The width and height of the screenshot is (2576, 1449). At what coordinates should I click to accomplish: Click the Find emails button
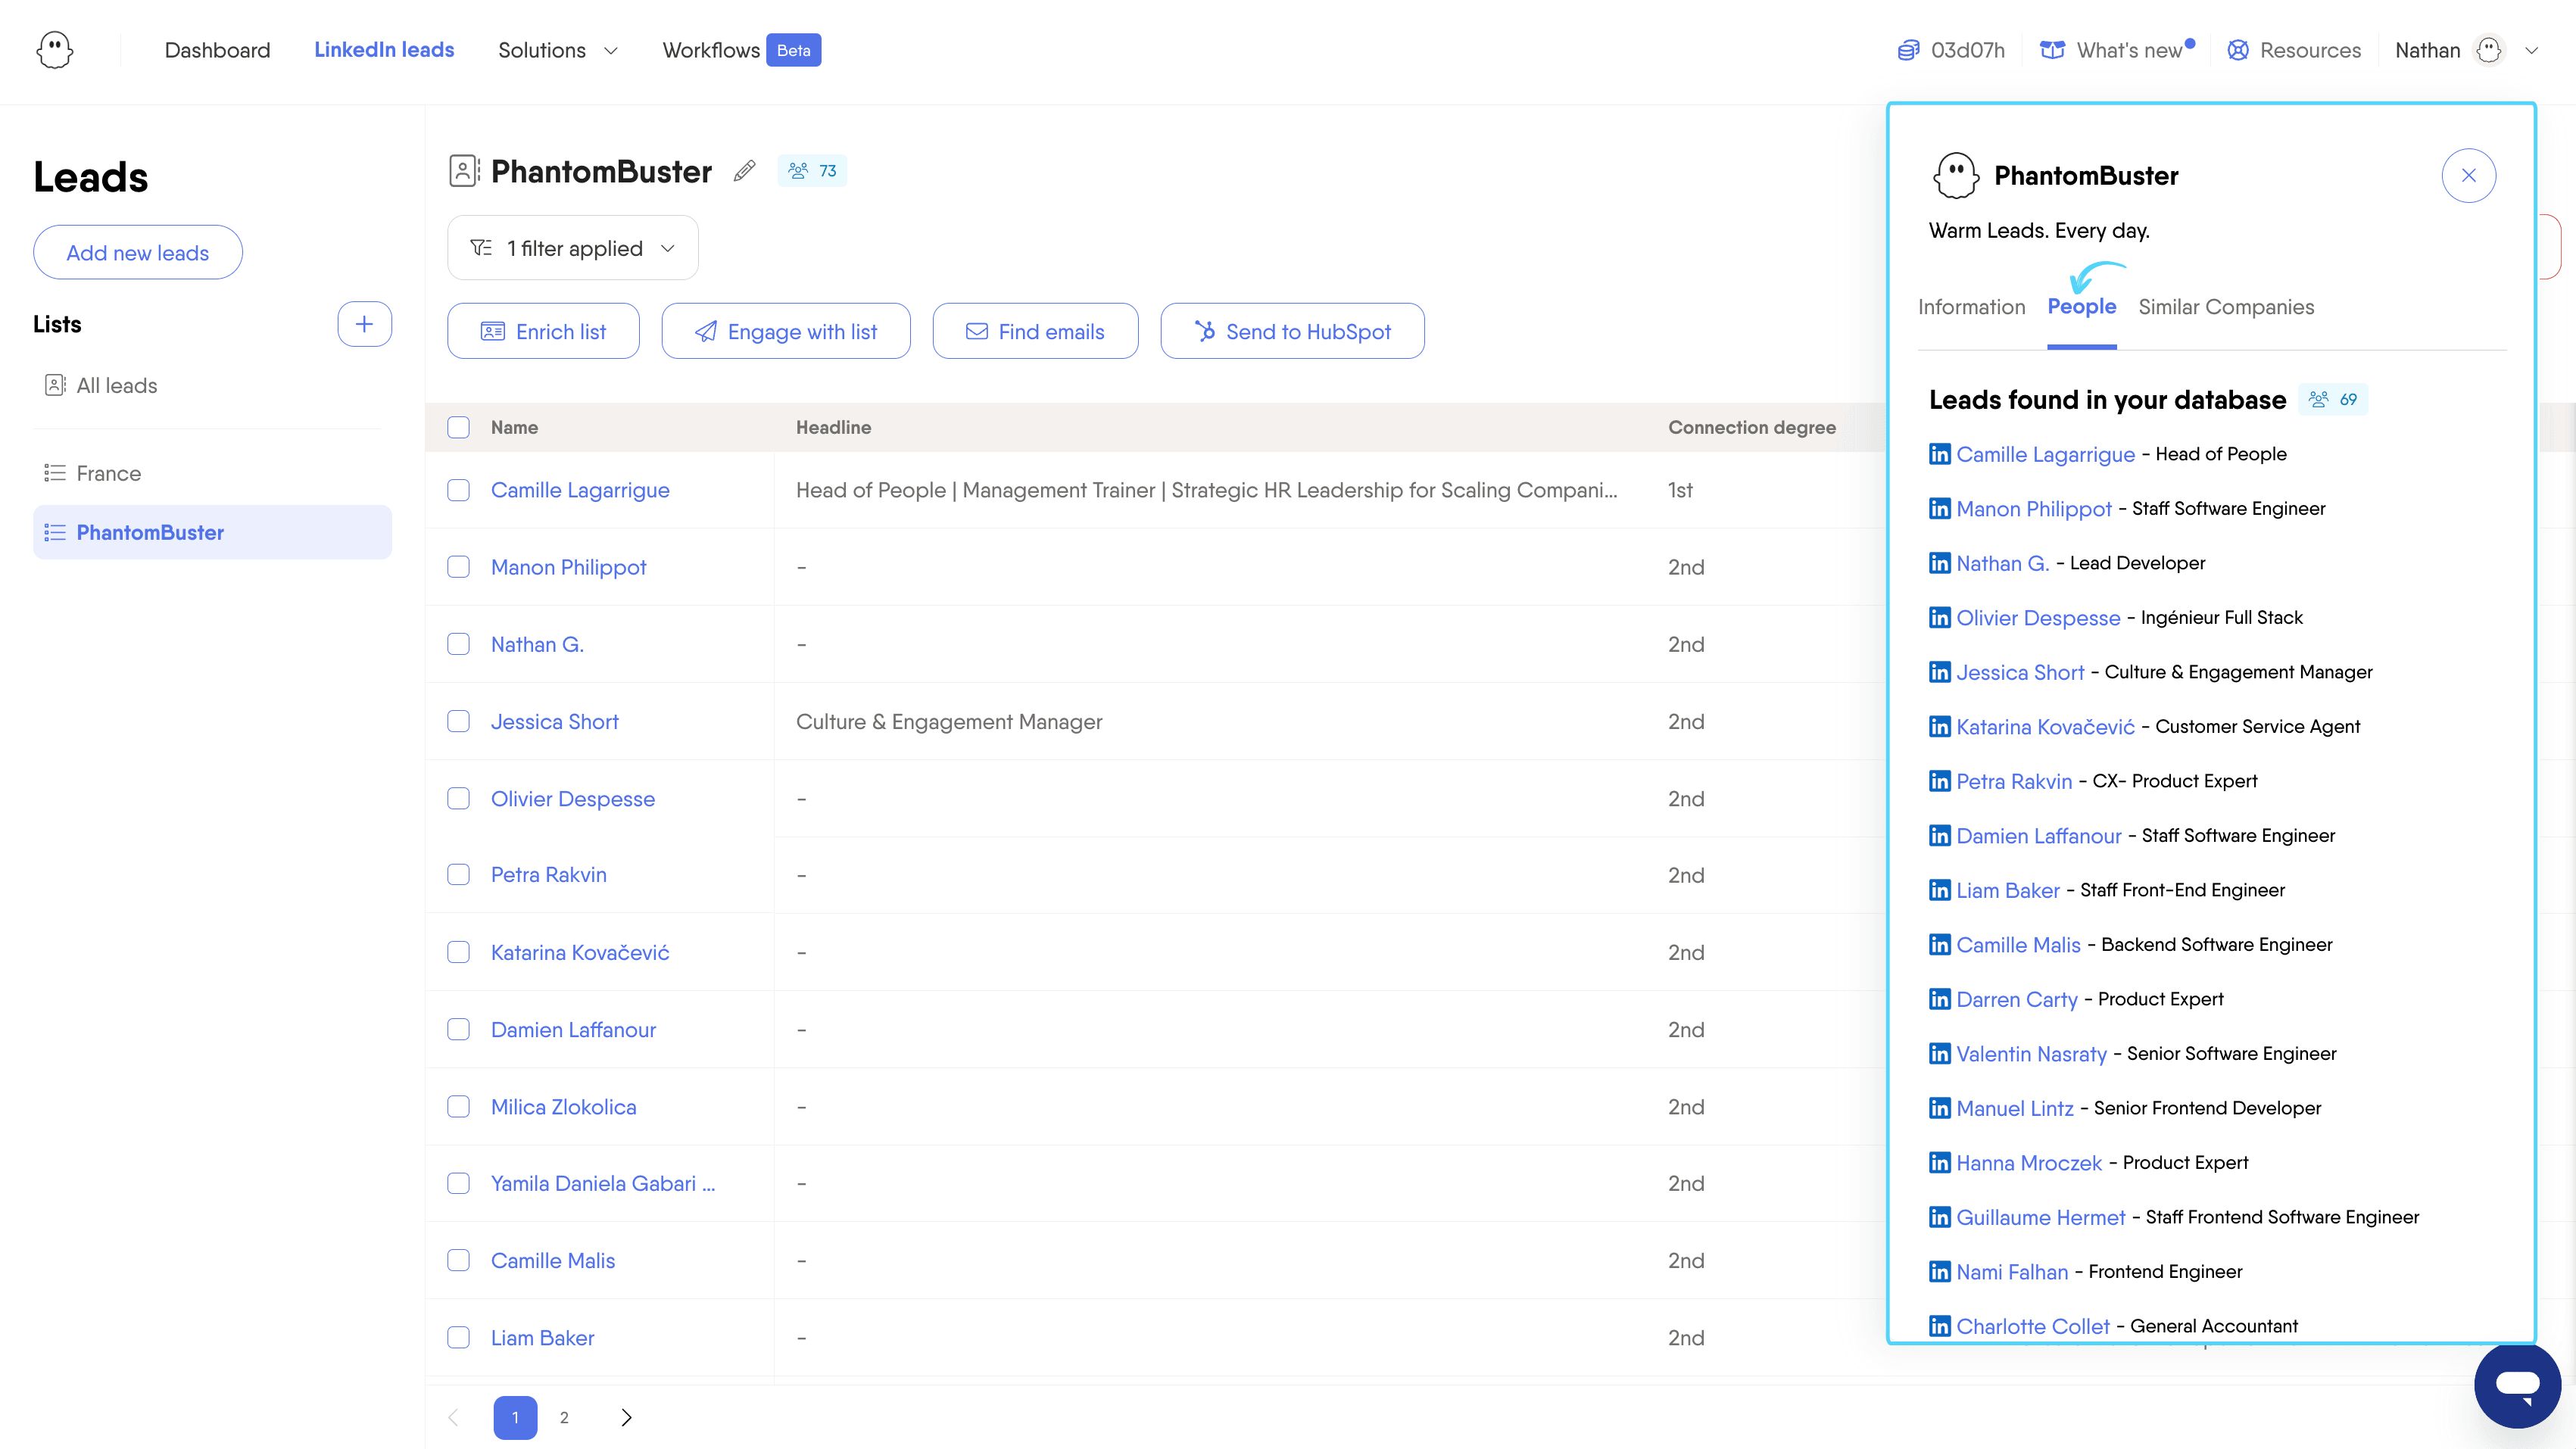[1035, 331]
